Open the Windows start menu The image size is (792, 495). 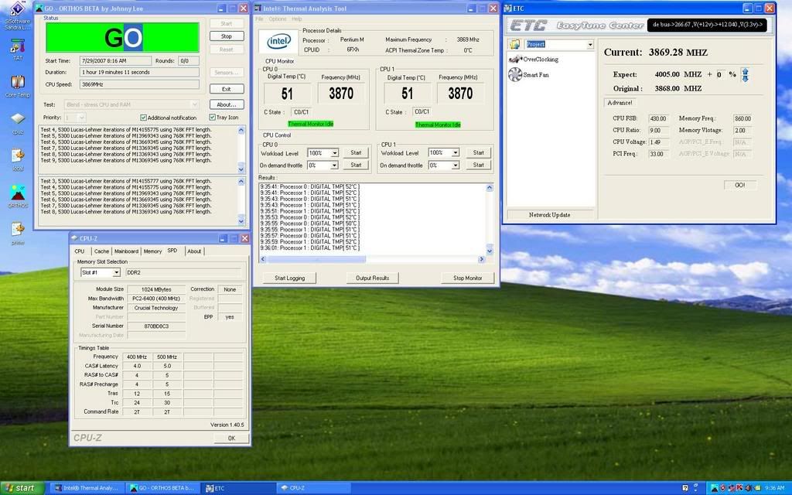(21, 488)
